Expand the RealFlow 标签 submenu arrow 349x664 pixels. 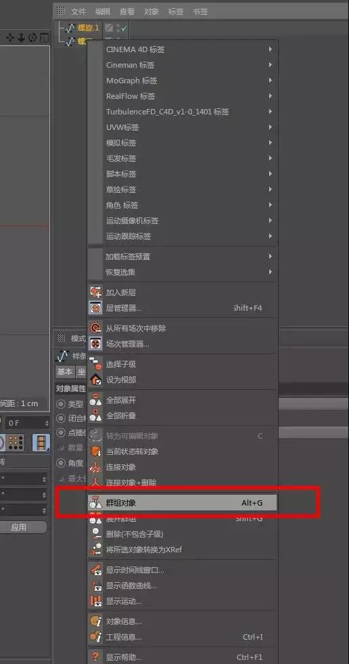[x=270, y=96]
